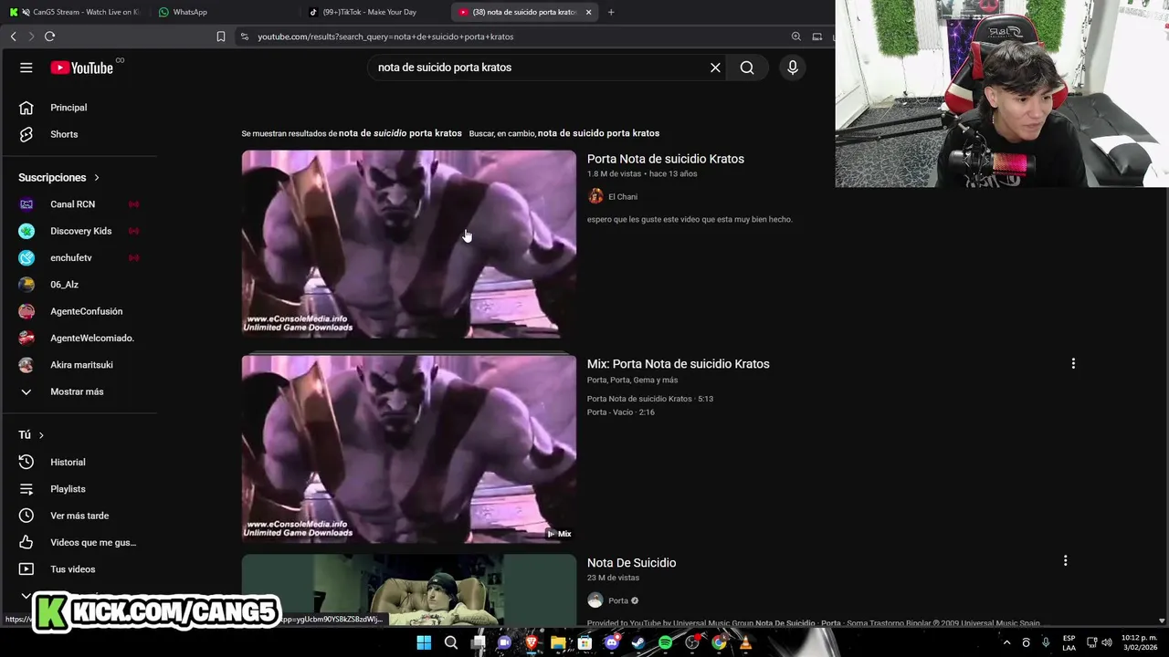The width and height of the screenshot is (1169, 657).
Task: Open Spotify from taskbar
Action: point(665,642)
